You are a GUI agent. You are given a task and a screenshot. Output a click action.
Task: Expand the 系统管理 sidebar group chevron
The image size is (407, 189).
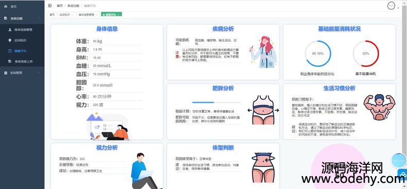pos(39,73)
